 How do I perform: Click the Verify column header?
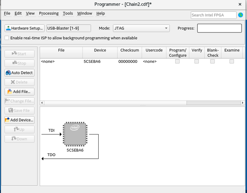[197, 52]
